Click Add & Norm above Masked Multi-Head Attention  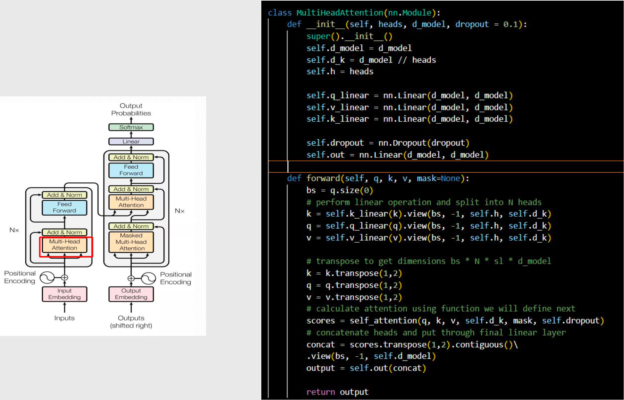pyautogui.click(x=131, y=226)
